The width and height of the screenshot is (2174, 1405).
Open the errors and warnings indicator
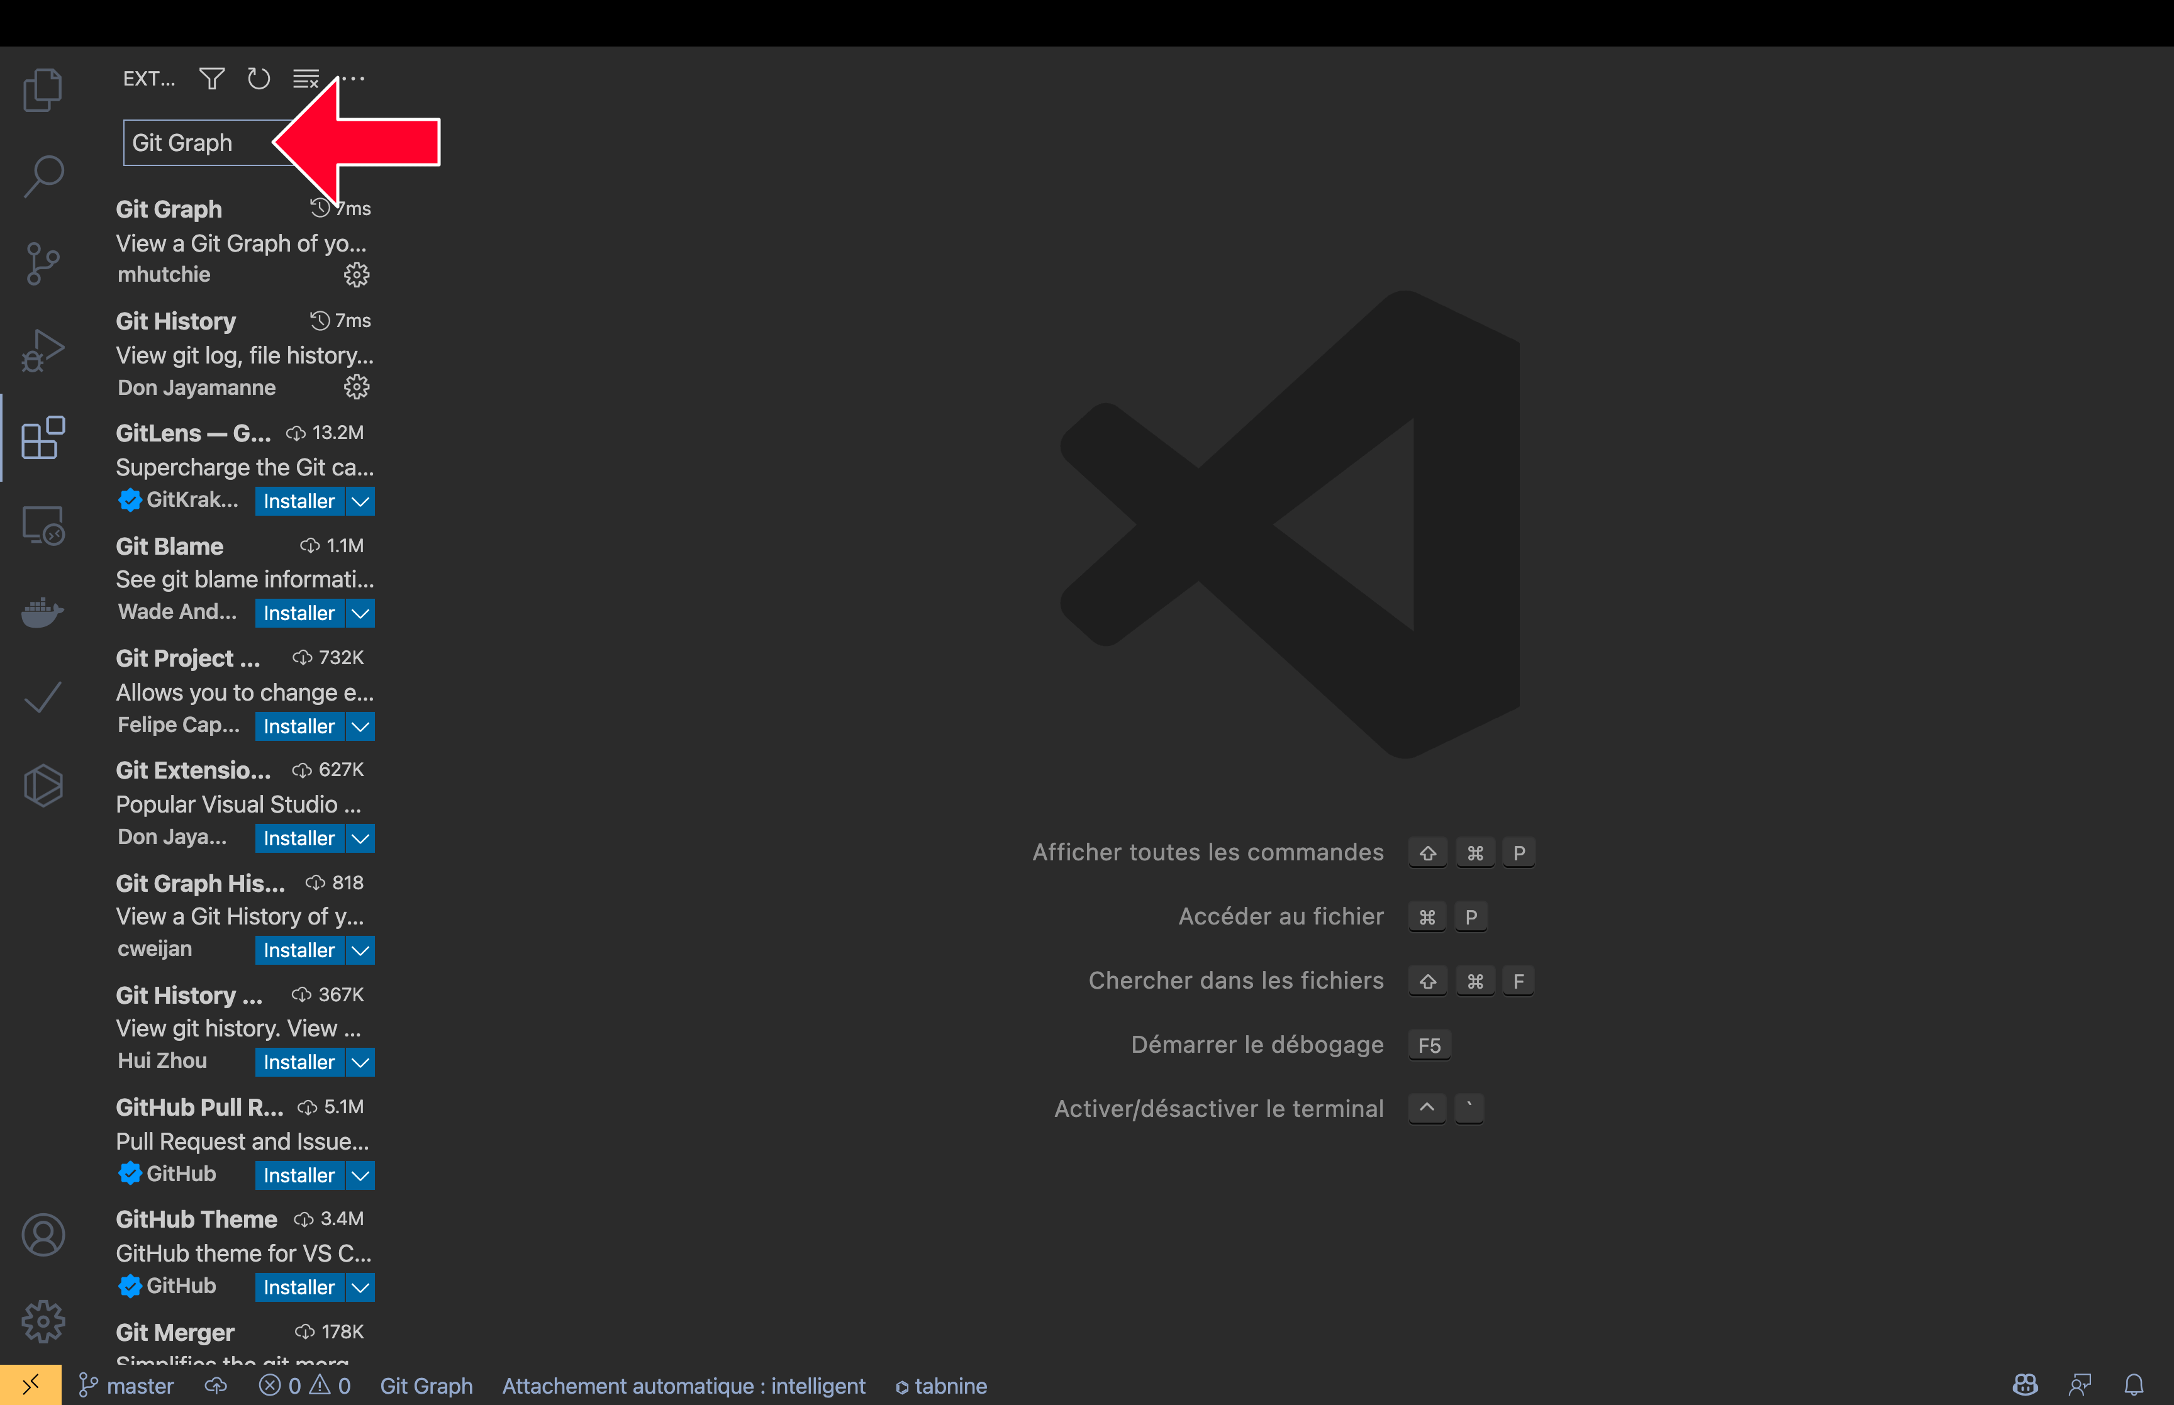(304, 1386)
